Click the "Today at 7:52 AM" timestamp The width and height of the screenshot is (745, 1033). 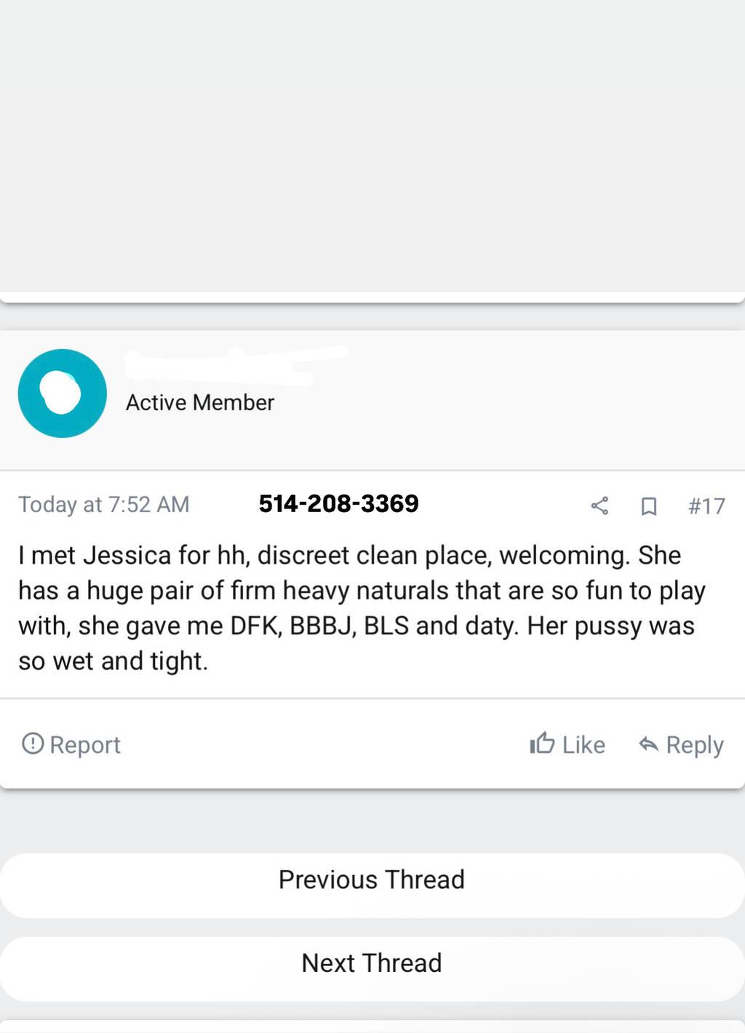pyautogui.click(x=104, y=505)
